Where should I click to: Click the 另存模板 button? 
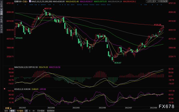pos(41,110)
